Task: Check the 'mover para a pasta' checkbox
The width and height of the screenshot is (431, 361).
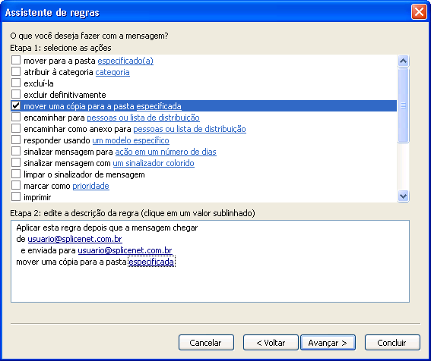Action: coord(16,60)
